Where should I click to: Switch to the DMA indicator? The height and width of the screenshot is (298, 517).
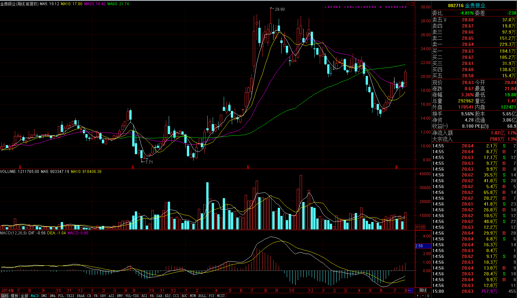[x=52, y=296]
